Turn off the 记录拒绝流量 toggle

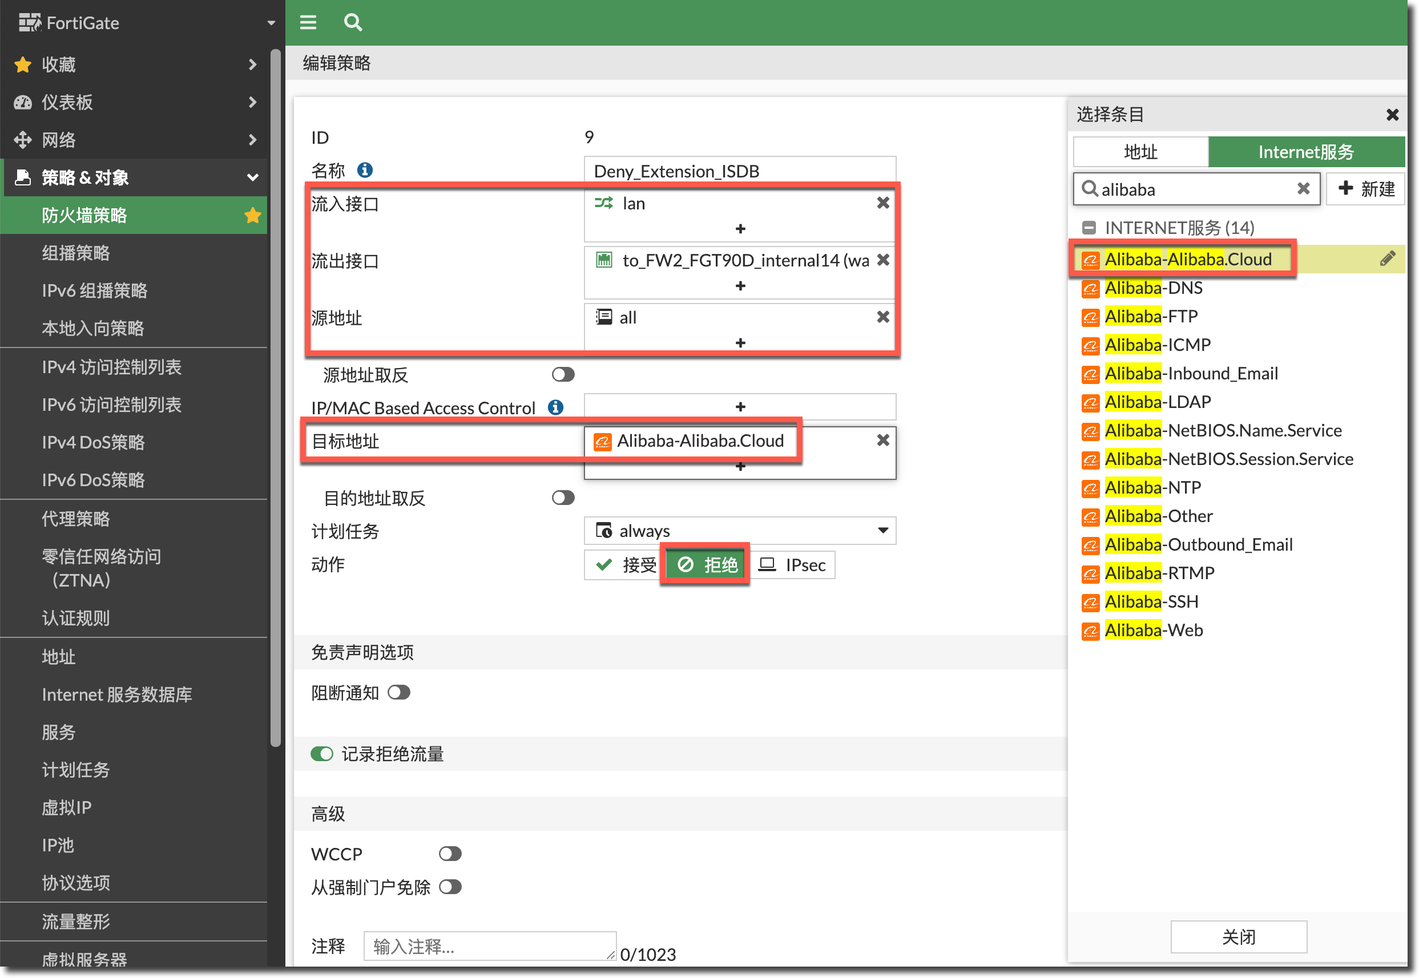click(322, 754)
